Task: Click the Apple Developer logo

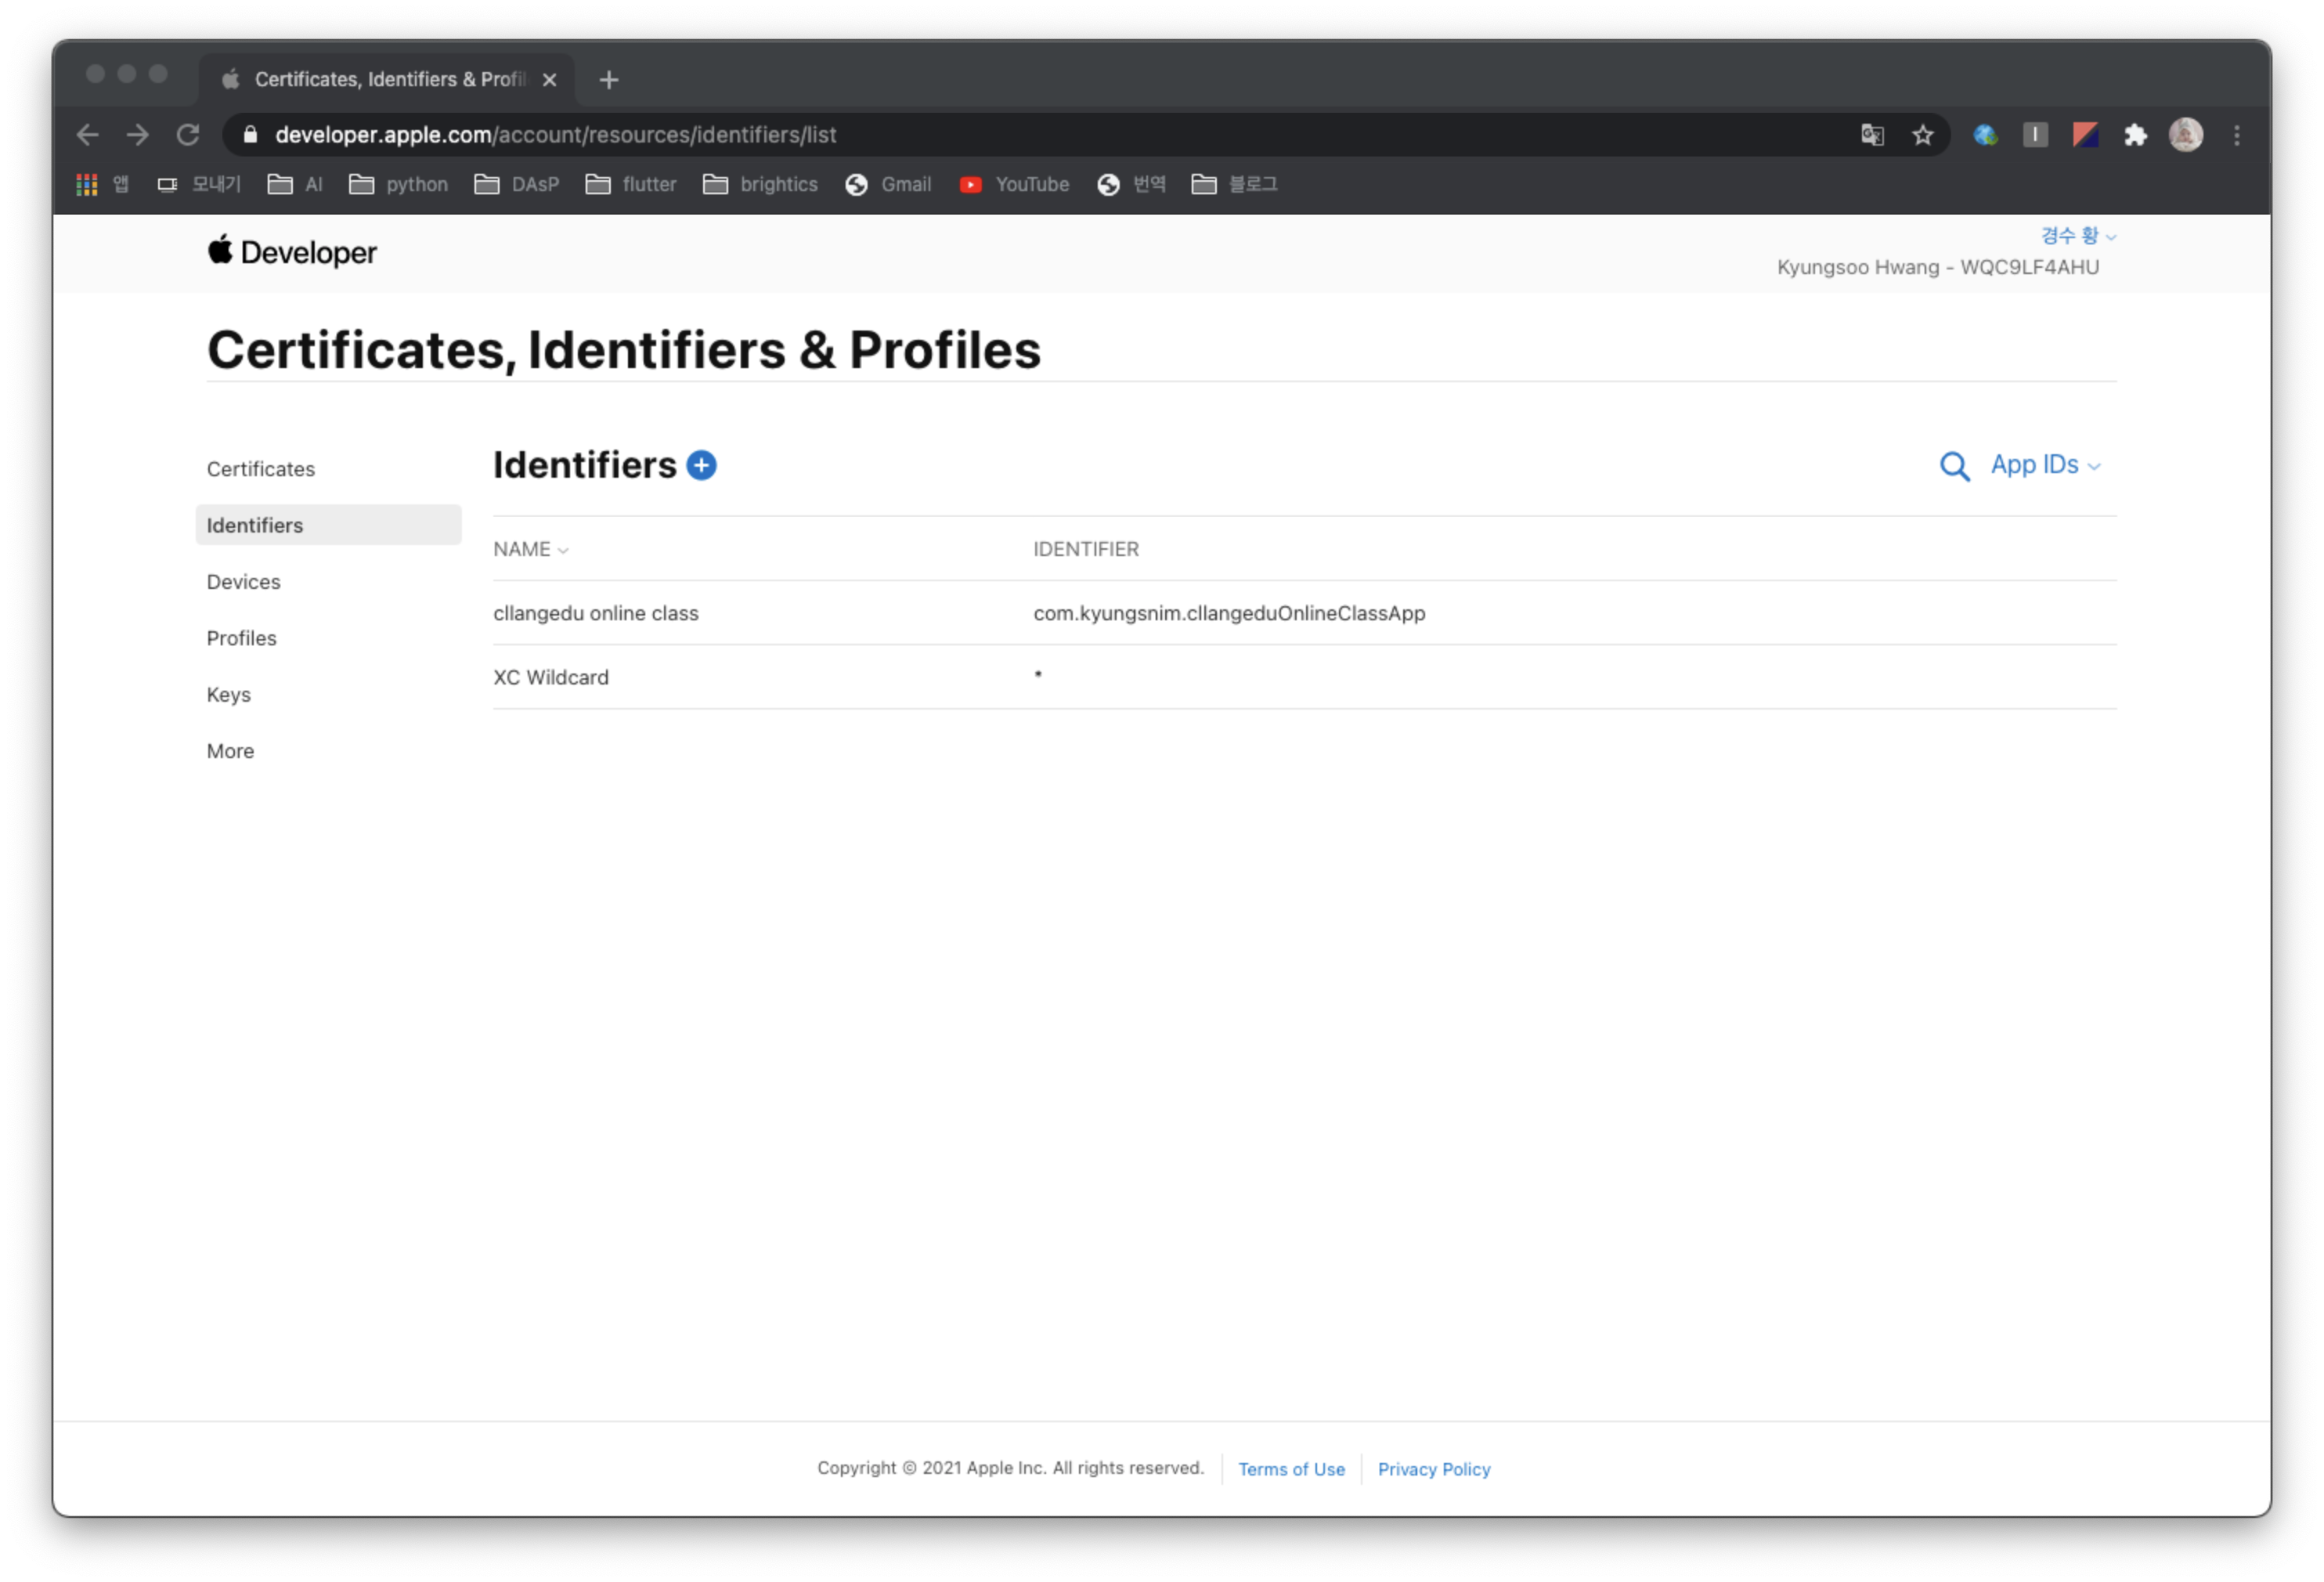Action: coord(292,252)
